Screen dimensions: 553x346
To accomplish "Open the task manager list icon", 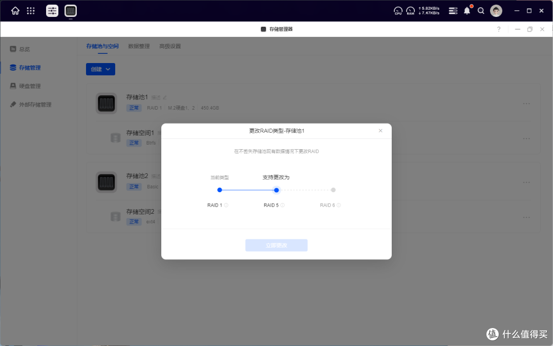I will click(453, 11).
